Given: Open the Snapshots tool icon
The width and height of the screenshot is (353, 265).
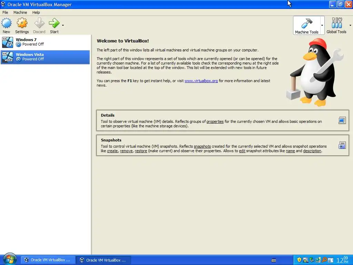Looking at the screenshot, I should 342,145.
